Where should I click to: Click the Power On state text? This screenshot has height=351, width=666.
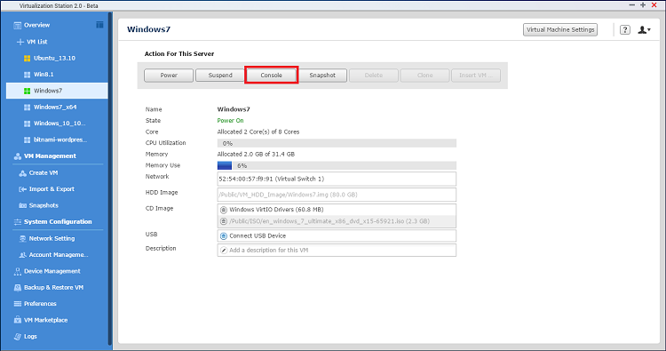(230, 121)
